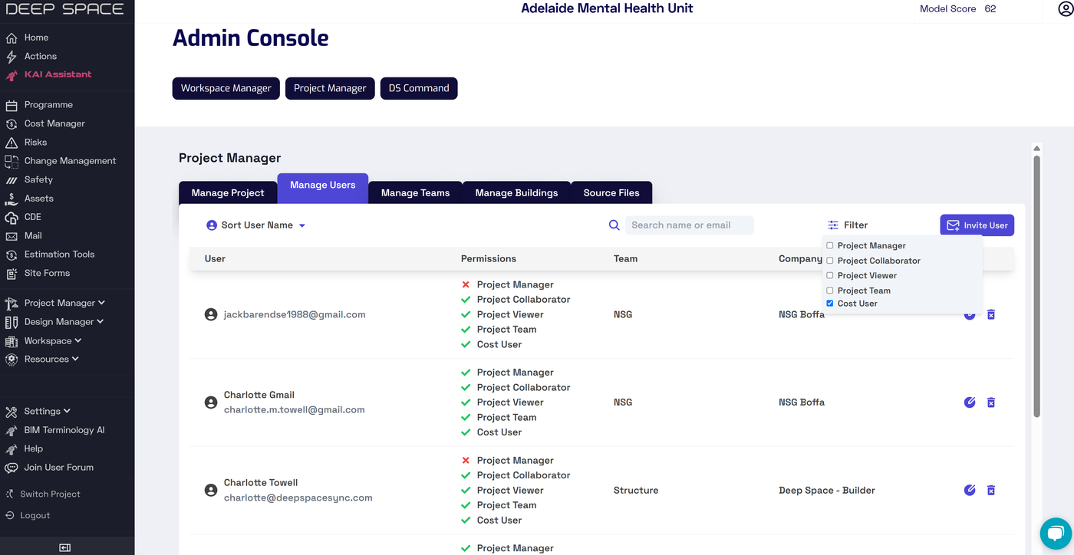Open the CDE cloud icon
The width and height of the screenshot is (1074, 555).
point(12,218)
